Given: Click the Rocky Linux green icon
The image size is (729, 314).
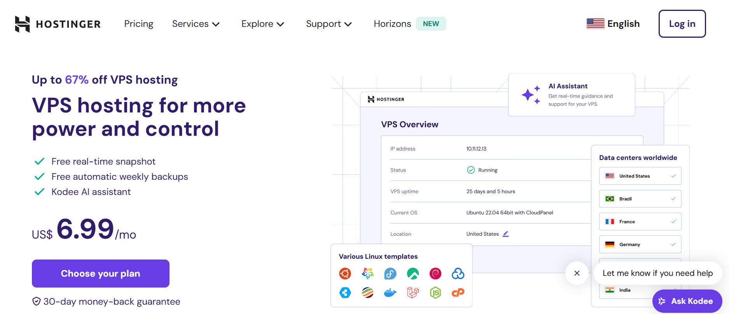Looking at the screenshot, I should tap(413, 274).
